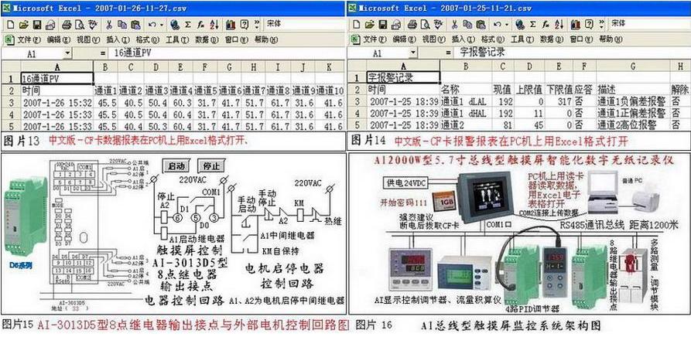Click Sort Ascending icon in 2007-01-25 Excel window
This screenshot has width=691, height=337.
coord(559,25)
